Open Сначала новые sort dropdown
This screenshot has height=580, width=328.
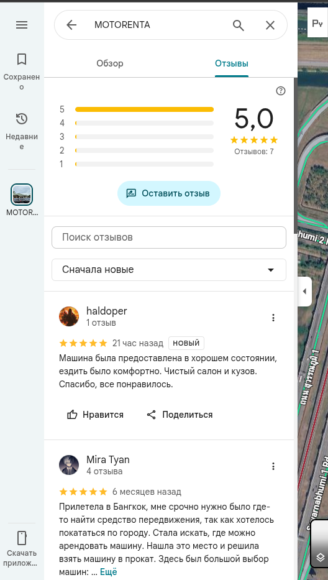pos(169,270)
